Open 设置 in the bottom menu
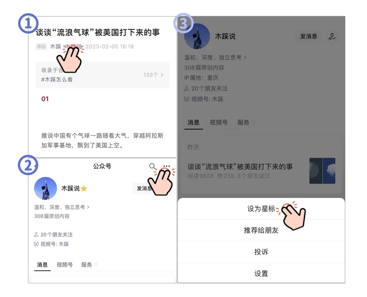This screenshot has height=297, width=367. (x=261, y=273)
